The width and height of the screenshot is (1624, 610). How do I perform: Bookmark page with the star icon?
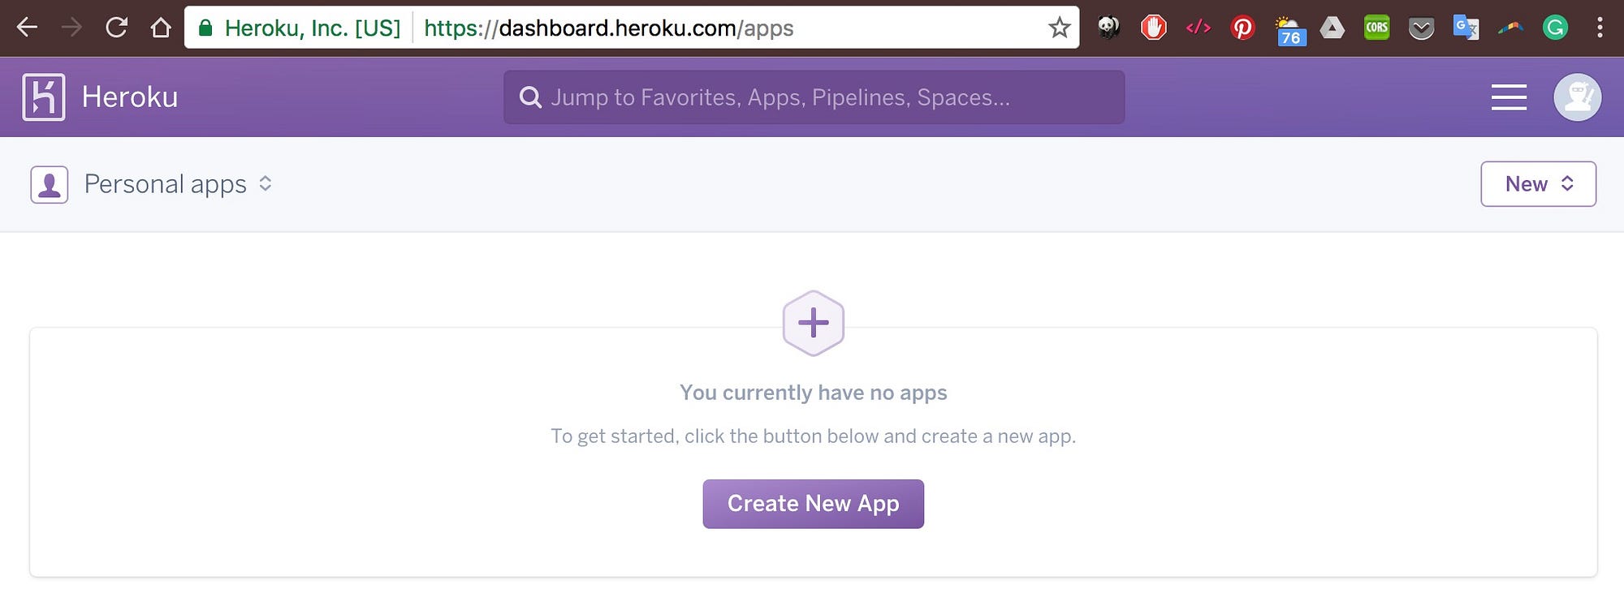coord(1059,28)
